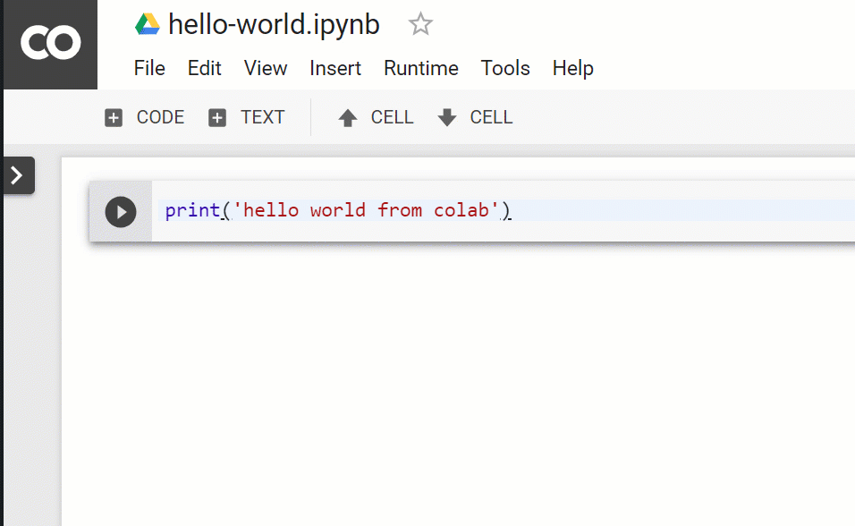Open the View menu
The image size is (855, 526).
266,68
